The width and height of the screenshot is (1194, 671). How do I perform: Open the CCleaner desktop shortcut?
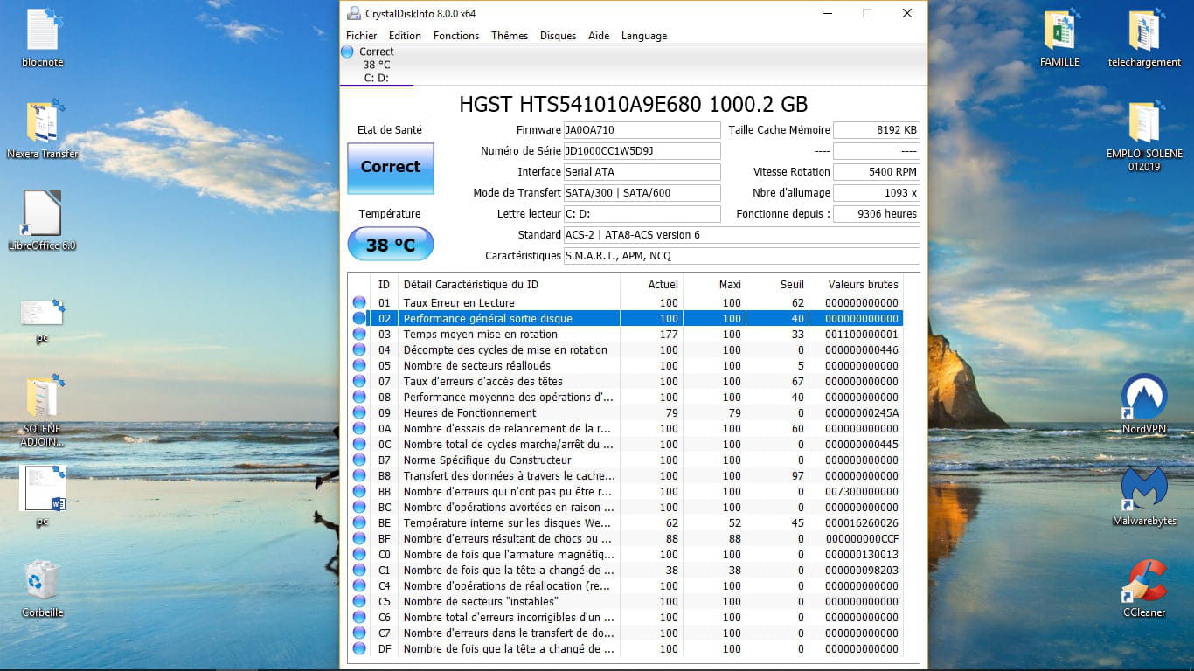(x=1144, y=582)
